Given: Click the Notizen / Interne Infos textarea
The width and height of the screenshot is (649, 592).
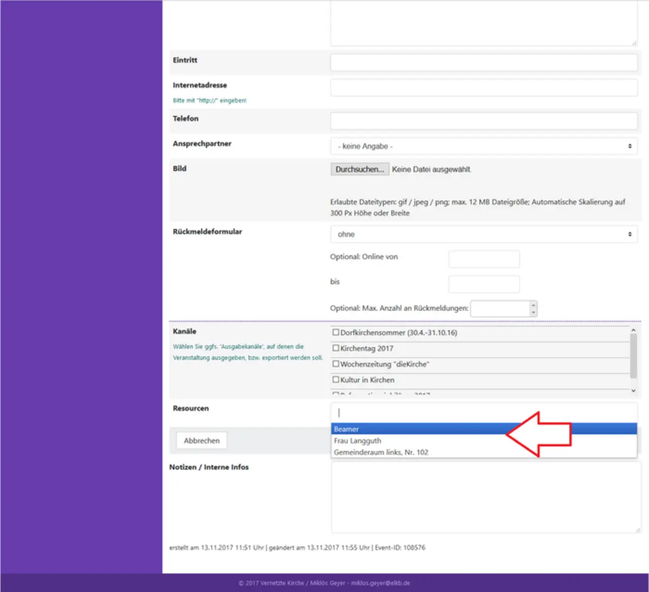Looking at the screenshot, I should coord(486,498).
